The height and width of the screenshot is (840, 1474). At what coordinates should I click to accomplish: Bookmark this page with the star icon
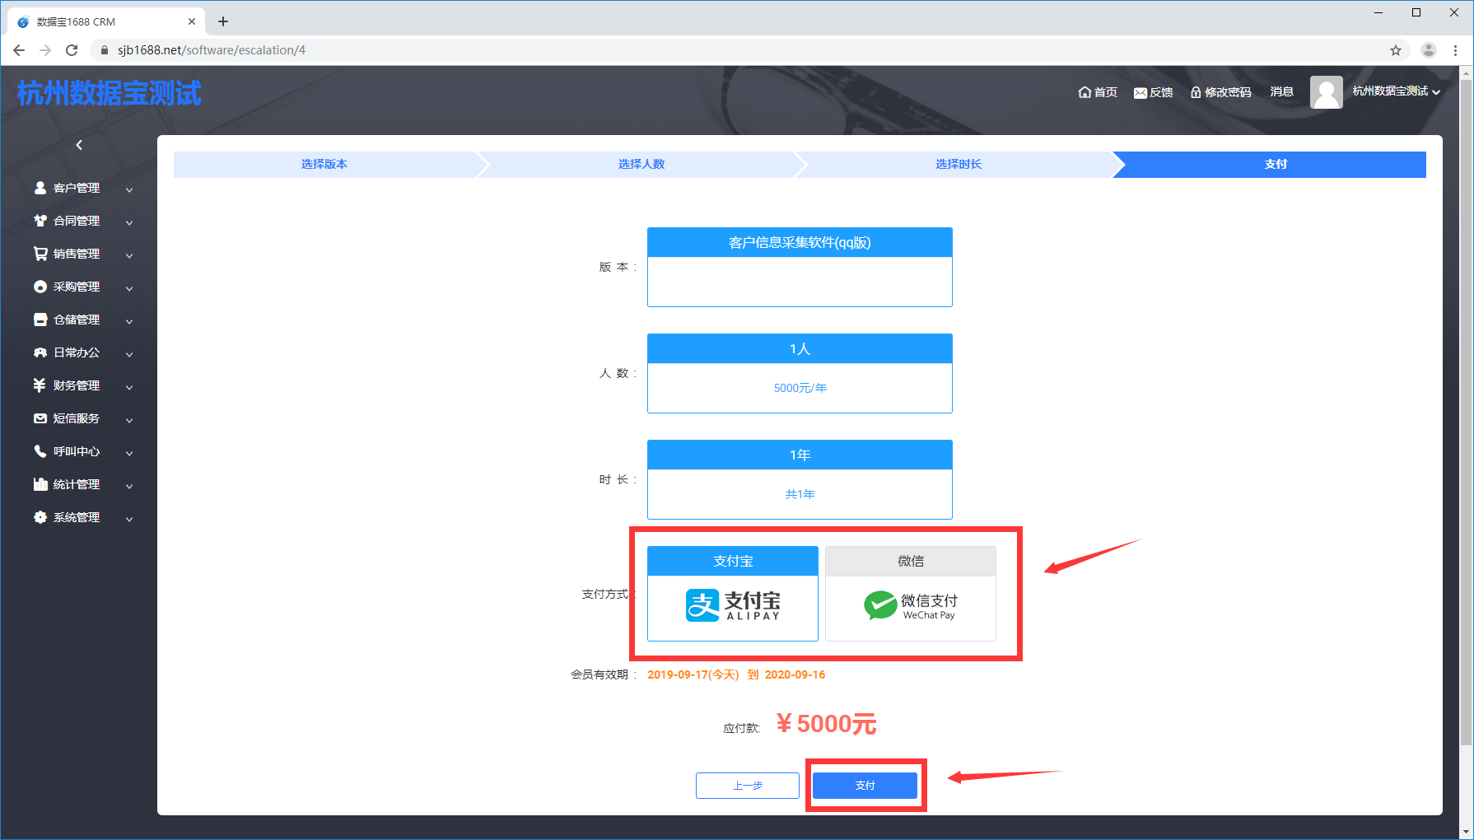(1396, 50)
